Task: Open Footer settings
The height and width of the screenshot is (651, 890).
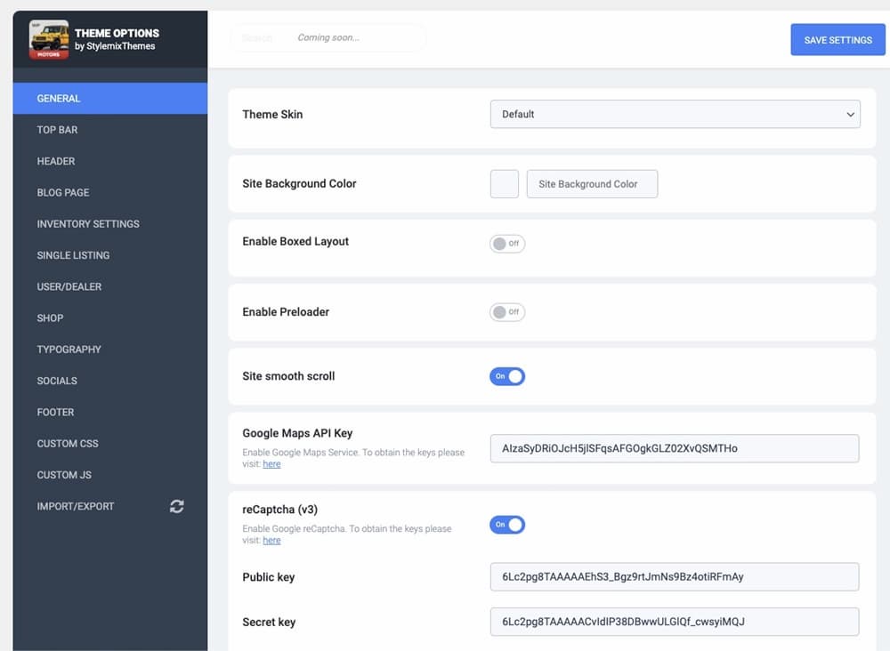Action: point(110,413)
